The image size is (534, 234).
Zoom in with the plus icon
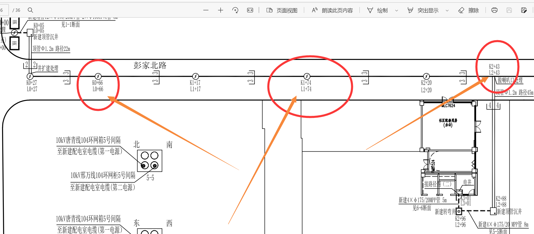click(x=220, y=10)
